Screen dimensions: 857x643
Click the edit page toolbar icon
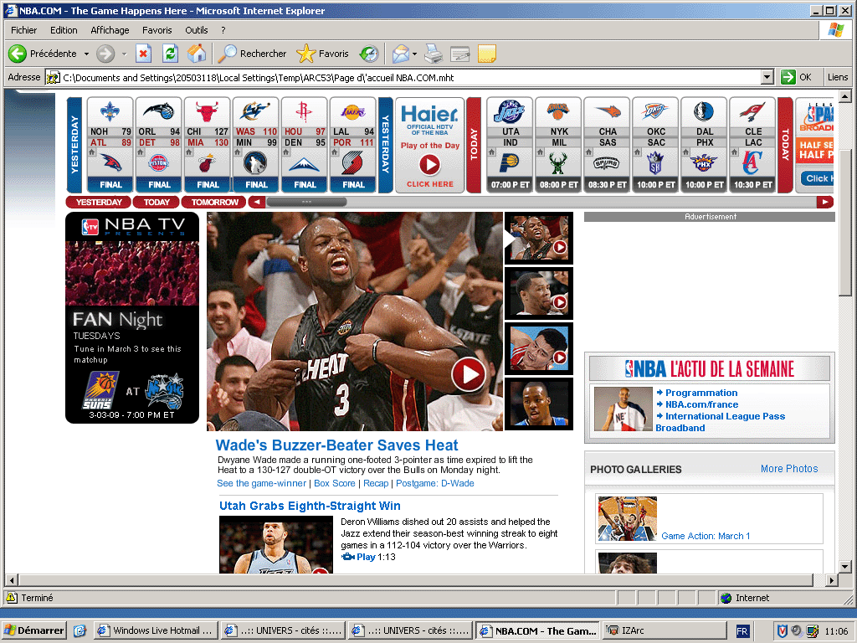(459, 54)
